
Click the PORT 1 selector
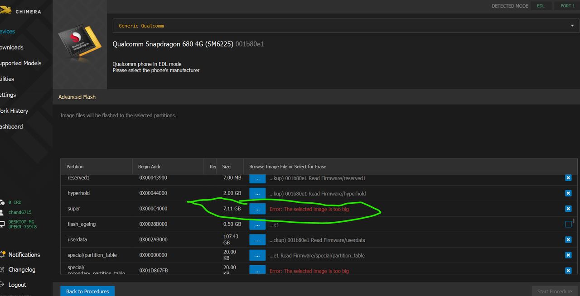tap(567, 6)
